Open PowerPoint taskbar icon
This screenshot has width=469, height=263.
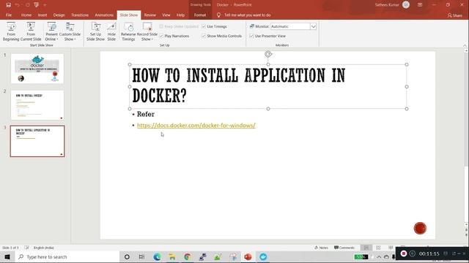(x=248, y=256)
